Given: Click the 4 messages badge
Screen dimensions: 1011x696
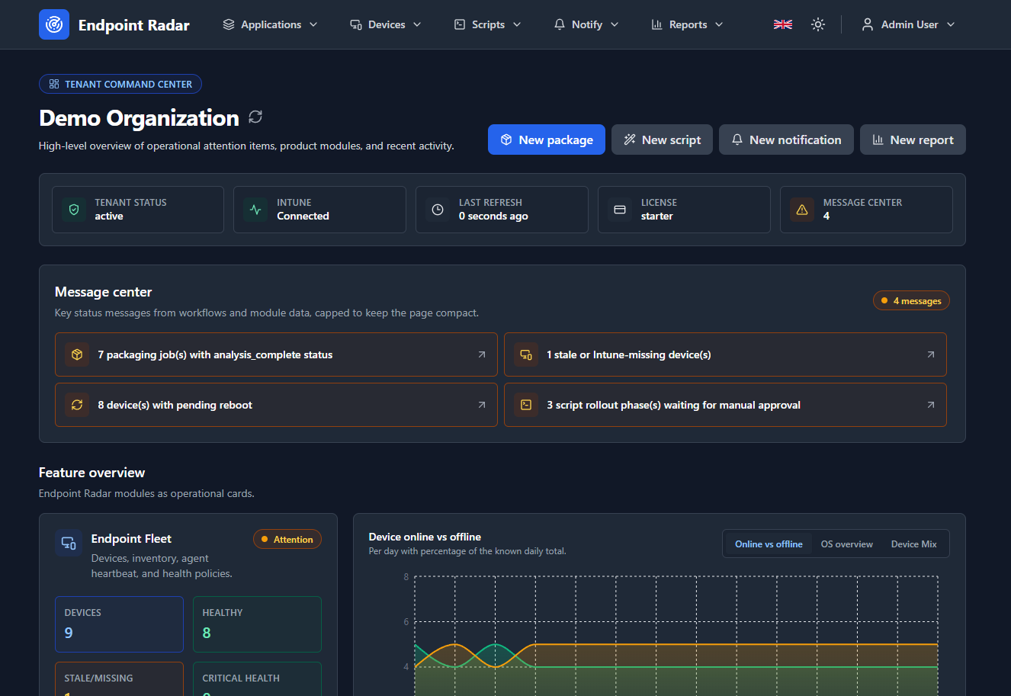Looking at the screenshot, I should (911, 301).
